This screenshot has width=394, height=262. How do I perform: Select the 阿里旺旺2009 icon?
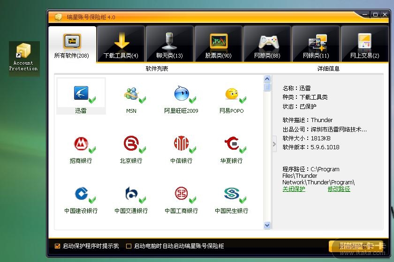coord(182,94)
